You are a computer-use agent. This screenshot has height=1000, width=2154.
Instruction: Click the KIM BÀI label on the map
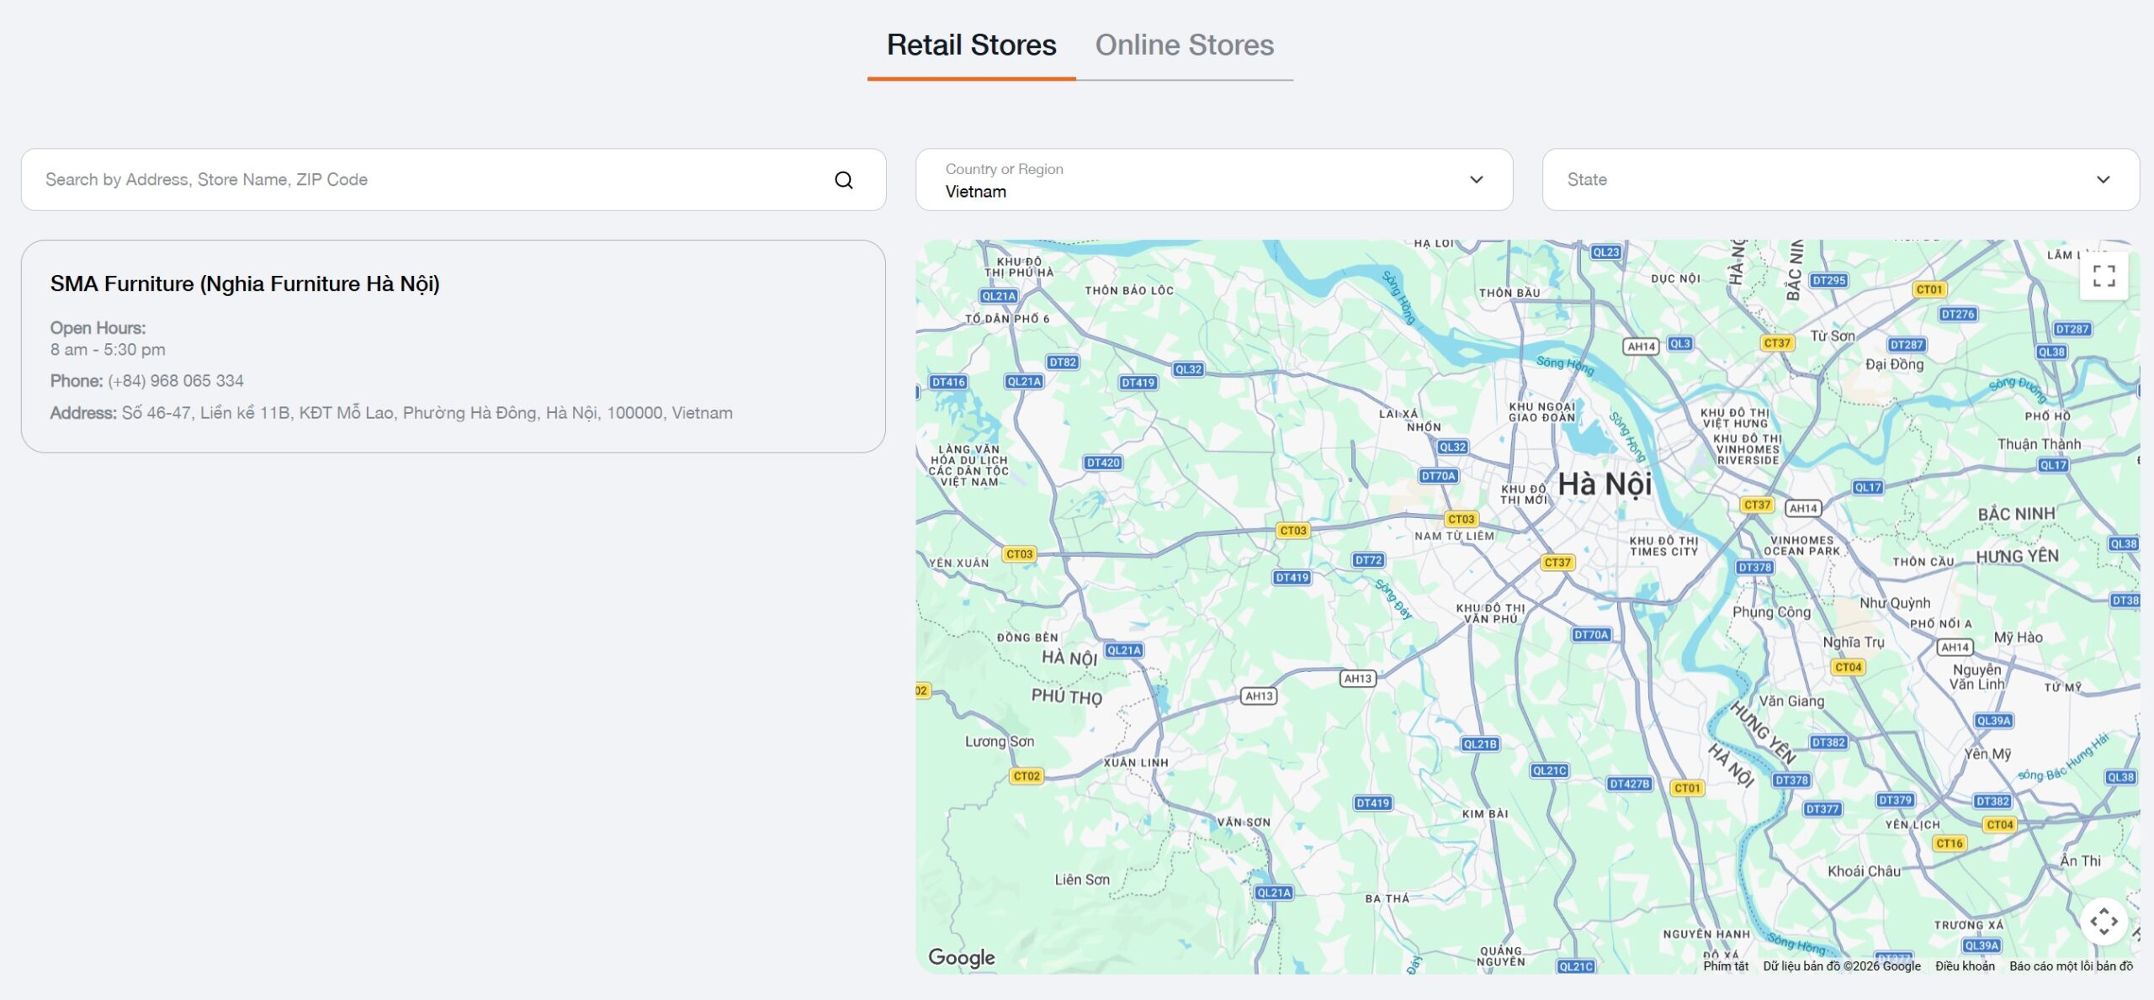click(x=1485, y=814)
